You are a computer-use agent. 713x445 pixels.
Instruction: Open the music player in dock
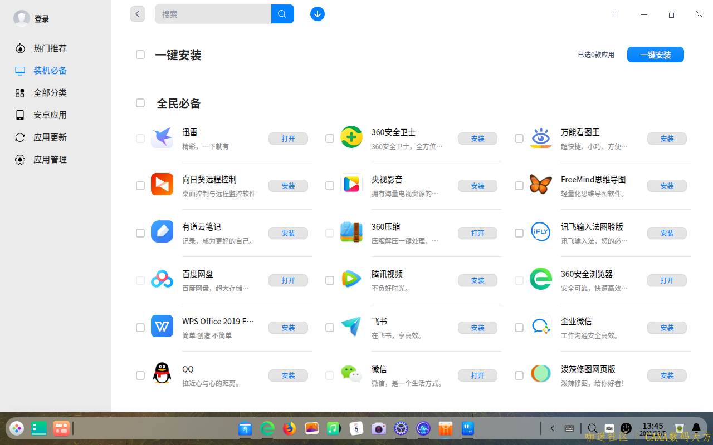coord(334,428)
